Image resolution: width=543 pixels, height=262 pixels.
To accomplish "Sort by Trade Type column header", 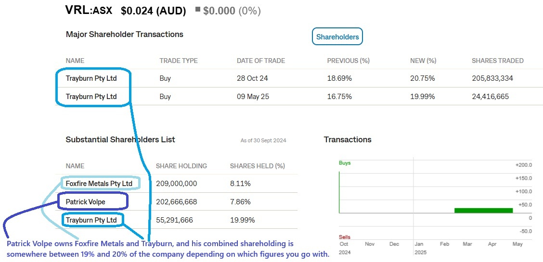I will [179, 61].
